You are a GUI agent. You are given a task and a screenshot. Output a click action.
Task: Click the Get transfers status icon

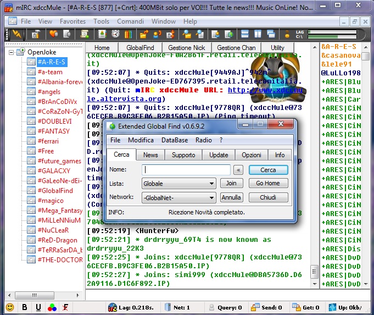(x=297, y=307)
